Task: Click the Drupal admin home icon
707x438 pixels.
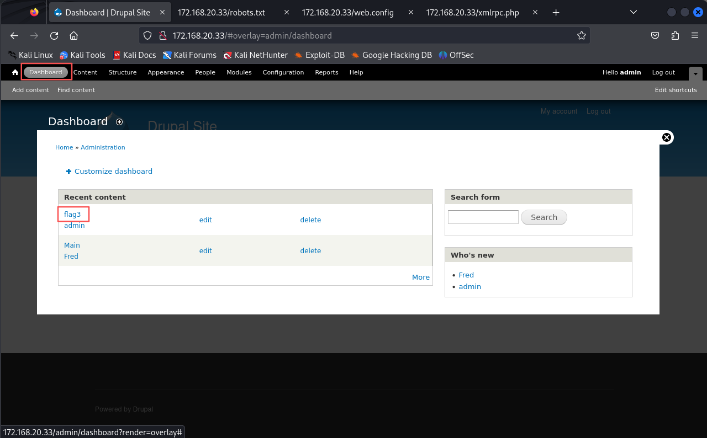Action: coord(15,72)
